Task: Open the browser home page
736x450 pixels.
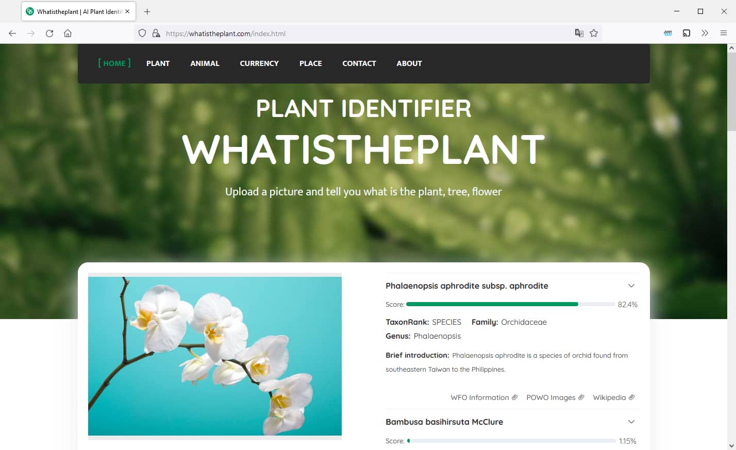Action: [x=68, y=34]
